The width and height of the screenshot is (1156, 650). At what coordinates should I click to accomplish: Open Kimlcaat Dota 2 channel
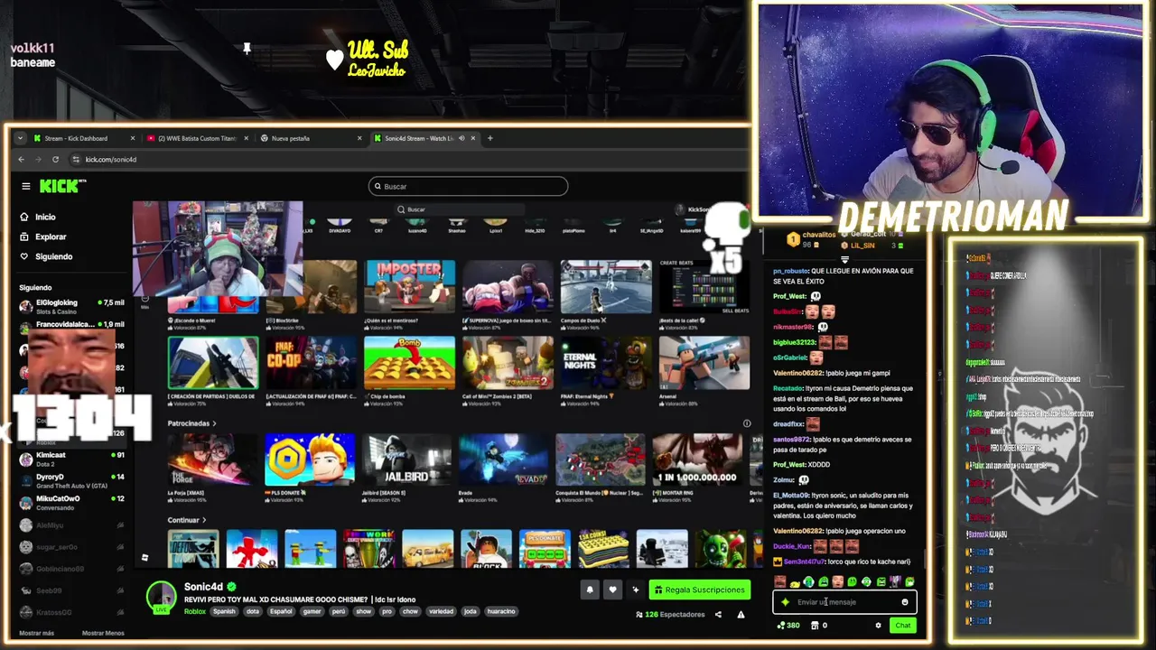click(72, 460)
